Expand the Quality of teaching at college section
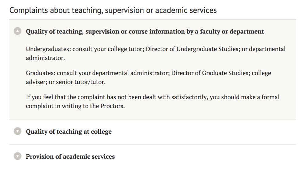 click(69, 132)
